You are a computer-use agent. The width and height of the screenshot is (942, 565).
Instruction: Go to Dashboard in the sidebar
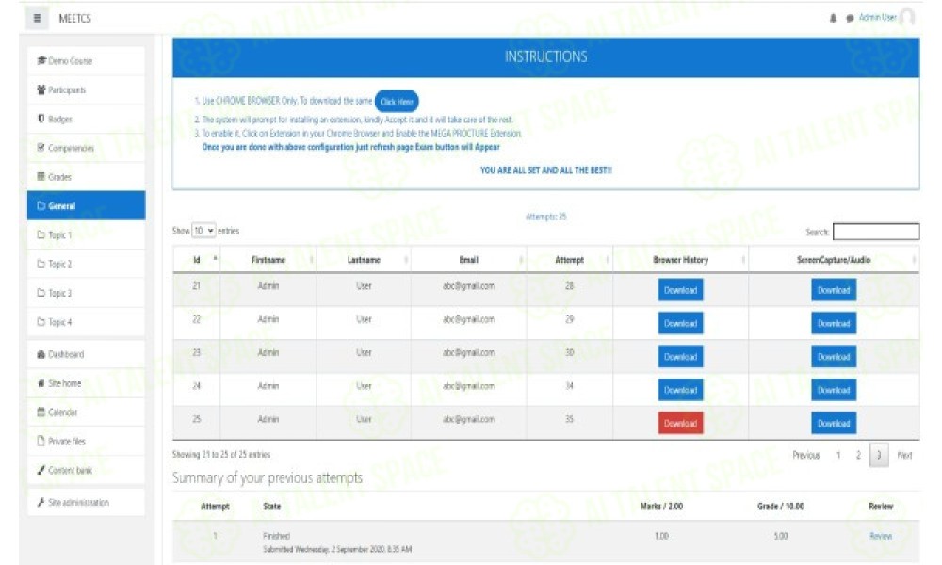pyautogui.click(x=86, y=354)
